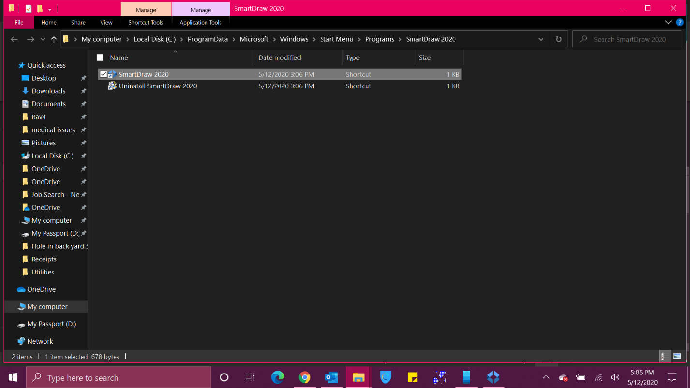The width and height of the screenshot is (690, 388).
Task: Go up one level with Up arrow
Action: (x=54, y=39)
